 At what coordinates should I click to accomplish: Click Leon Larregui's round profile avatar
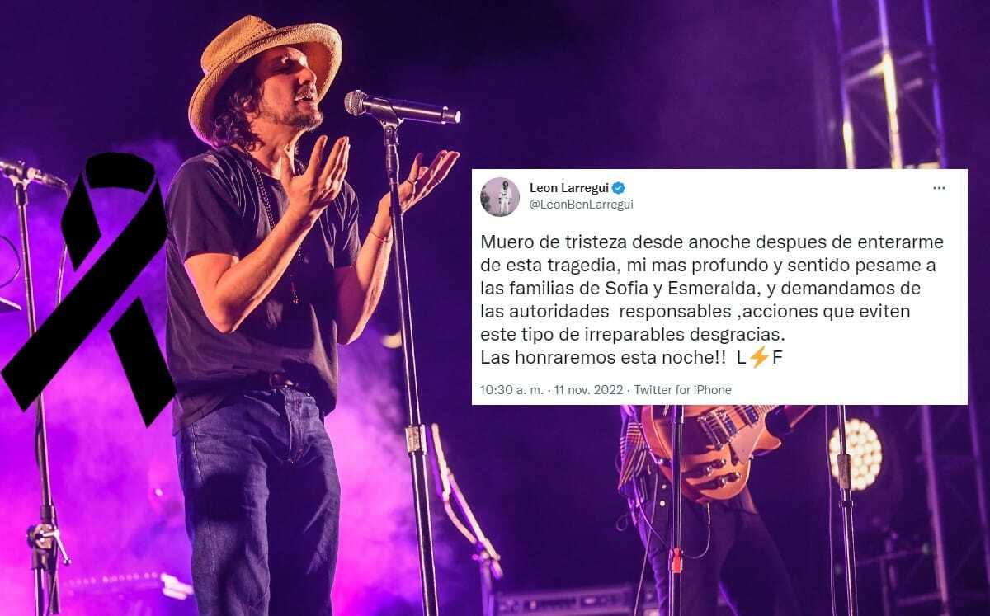[500, 196]
